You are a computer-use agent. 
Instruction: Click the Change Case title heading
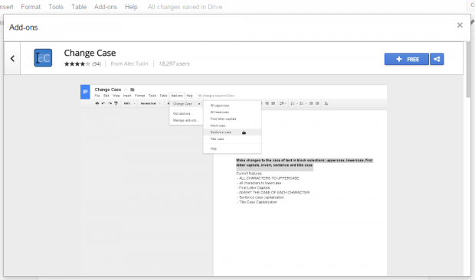[90, 53]
